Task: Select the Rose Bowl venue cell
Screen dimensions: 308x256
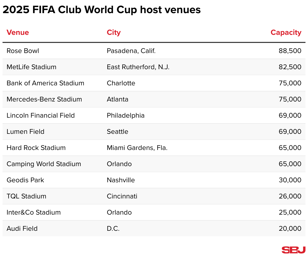Action: [23, 51]
